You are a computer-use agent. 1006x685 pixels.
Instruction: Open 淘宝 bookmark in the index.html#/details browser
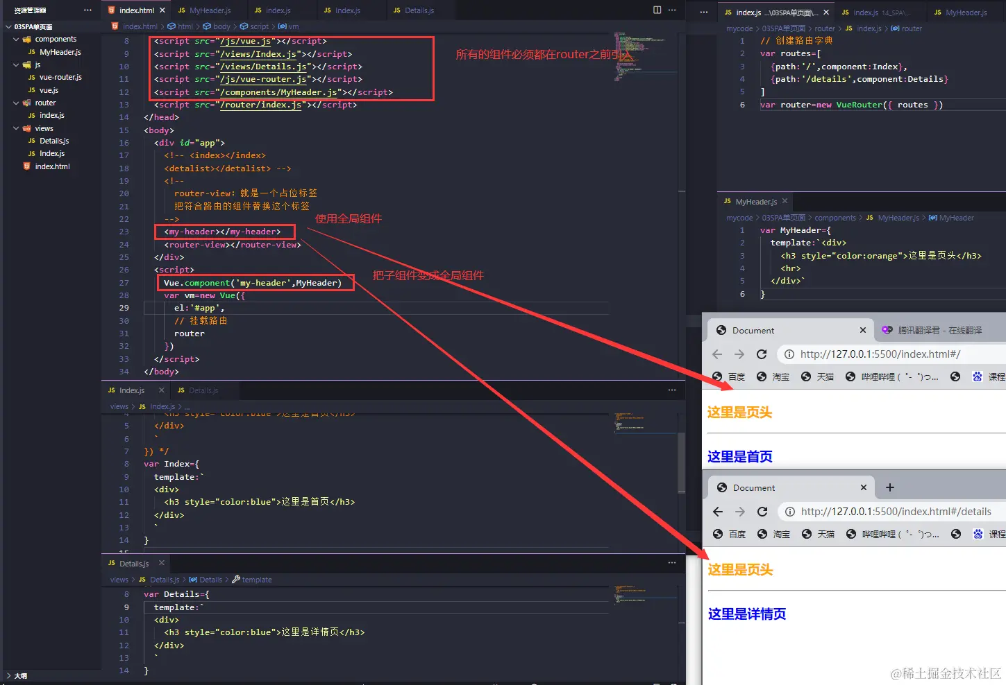point(773,534)
